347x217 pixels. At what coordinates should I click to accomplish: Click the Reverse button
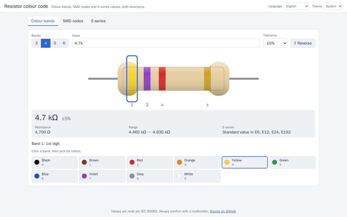point(303,43)
